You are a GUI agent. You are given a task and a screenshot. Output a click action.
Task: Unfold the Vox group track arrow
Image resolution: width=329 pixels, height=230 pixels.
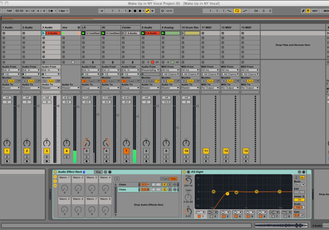tap(78, 28)
